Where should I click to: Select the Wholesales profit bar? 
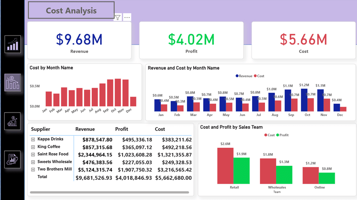[x=284, y=175]
